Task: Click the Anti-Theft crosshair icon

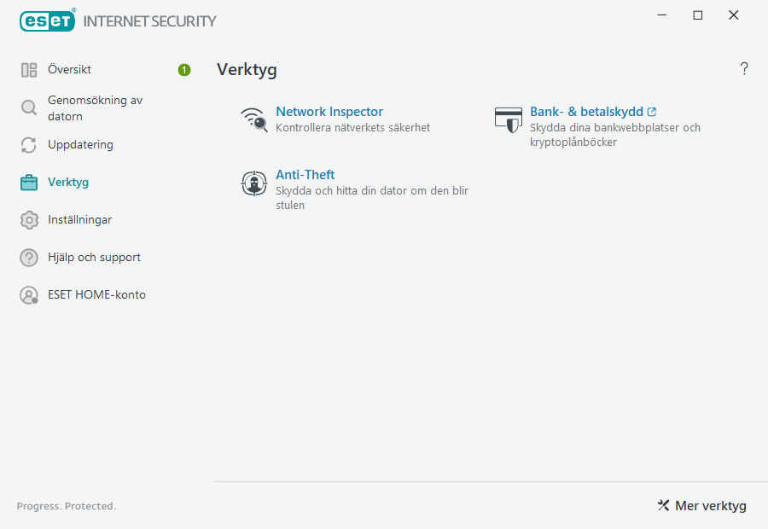Action: (x=253, y=183)
